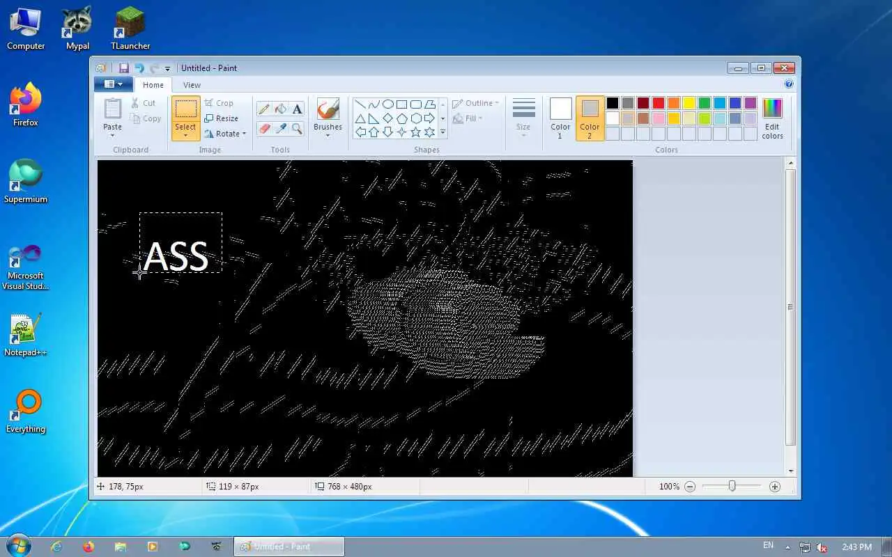Pick the Polygon shape
892x557 pixels.
click(x=430, y=104)
